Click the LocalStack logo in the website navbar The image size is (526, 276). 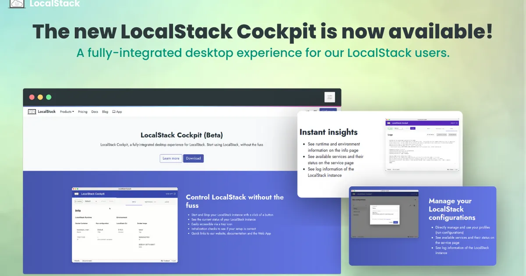click(x=42, y=112)
